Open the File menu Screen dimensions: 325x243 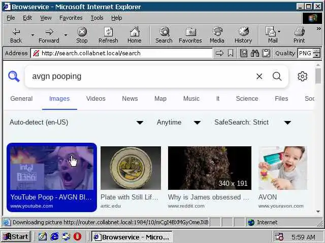pyautogui.click(x=11, y=18)
